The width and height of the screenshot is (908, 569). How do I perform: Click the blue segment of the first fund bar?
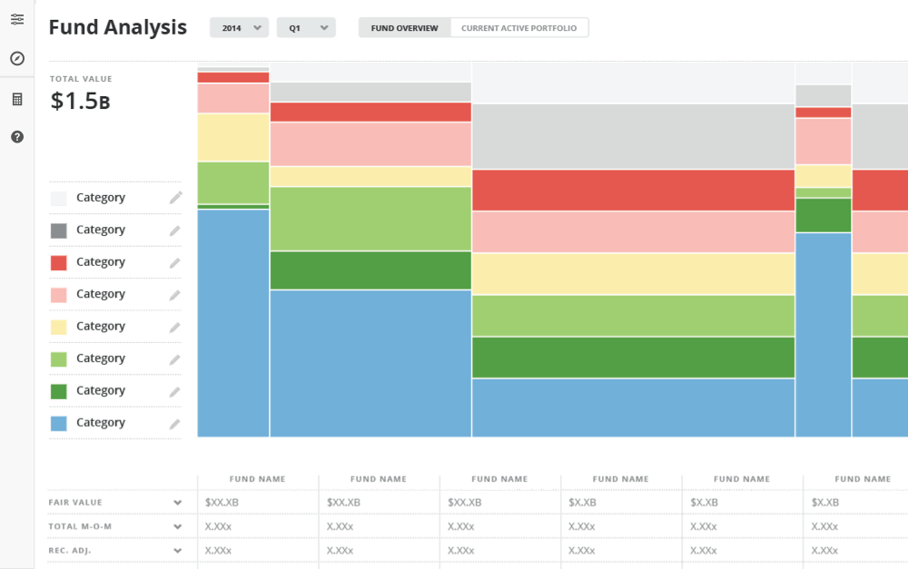[233, 323]
